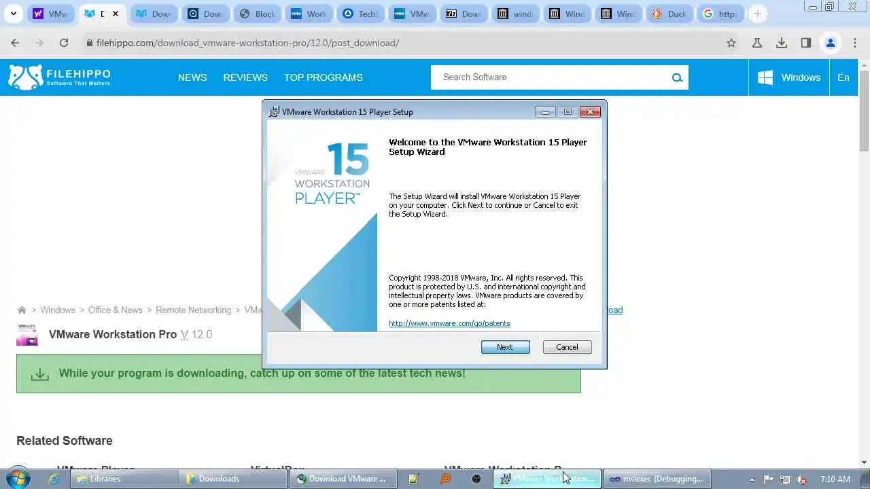Open the Windows Start button
This screenshot has height=489, width=870.
point(18,478)
